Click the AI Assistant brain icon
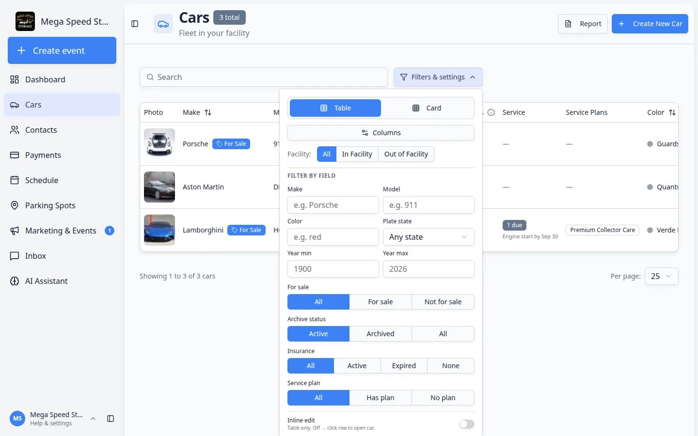Viewport: 698px width, 436px height. point(15,281)
